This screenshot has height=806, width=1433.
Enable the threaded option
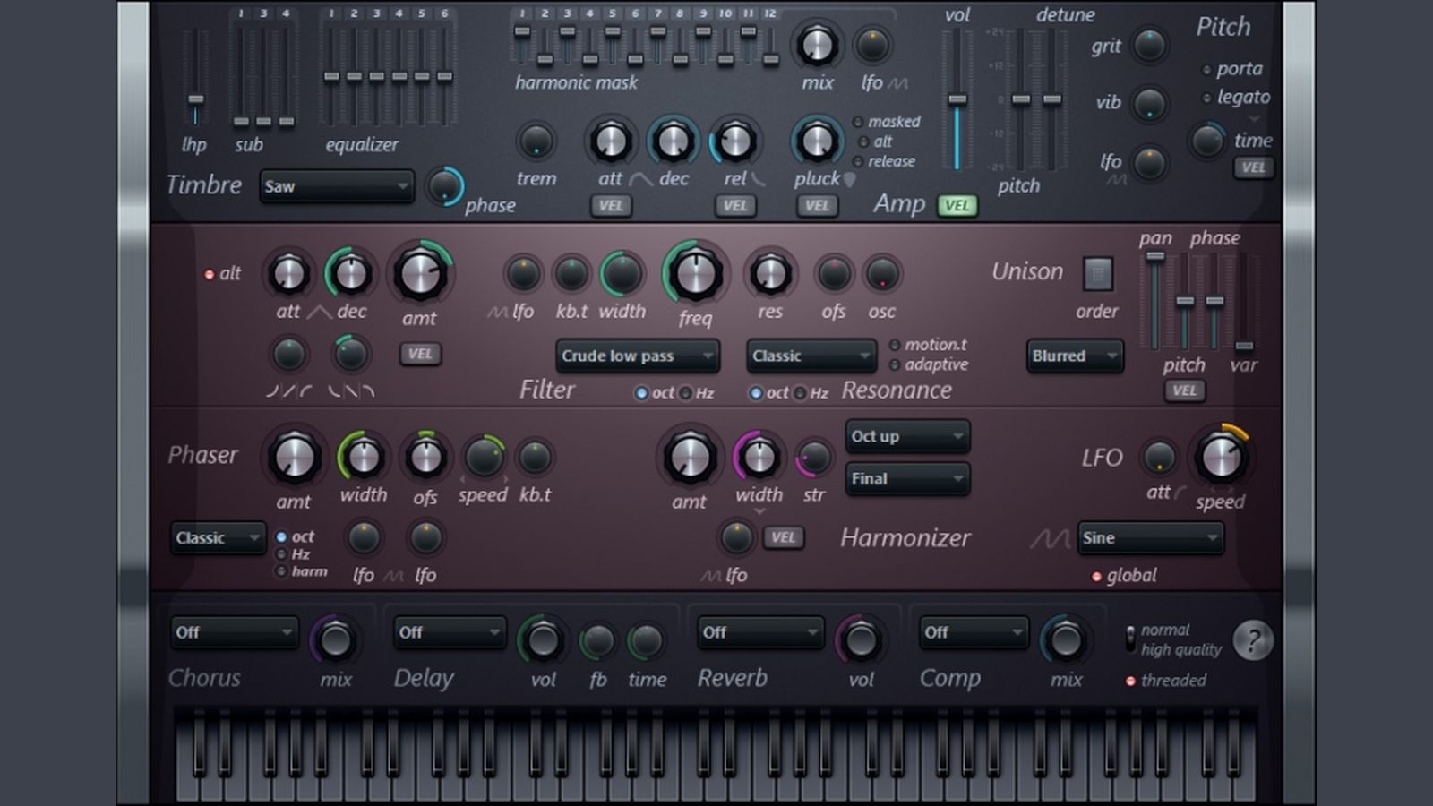tap(1131, 682)
